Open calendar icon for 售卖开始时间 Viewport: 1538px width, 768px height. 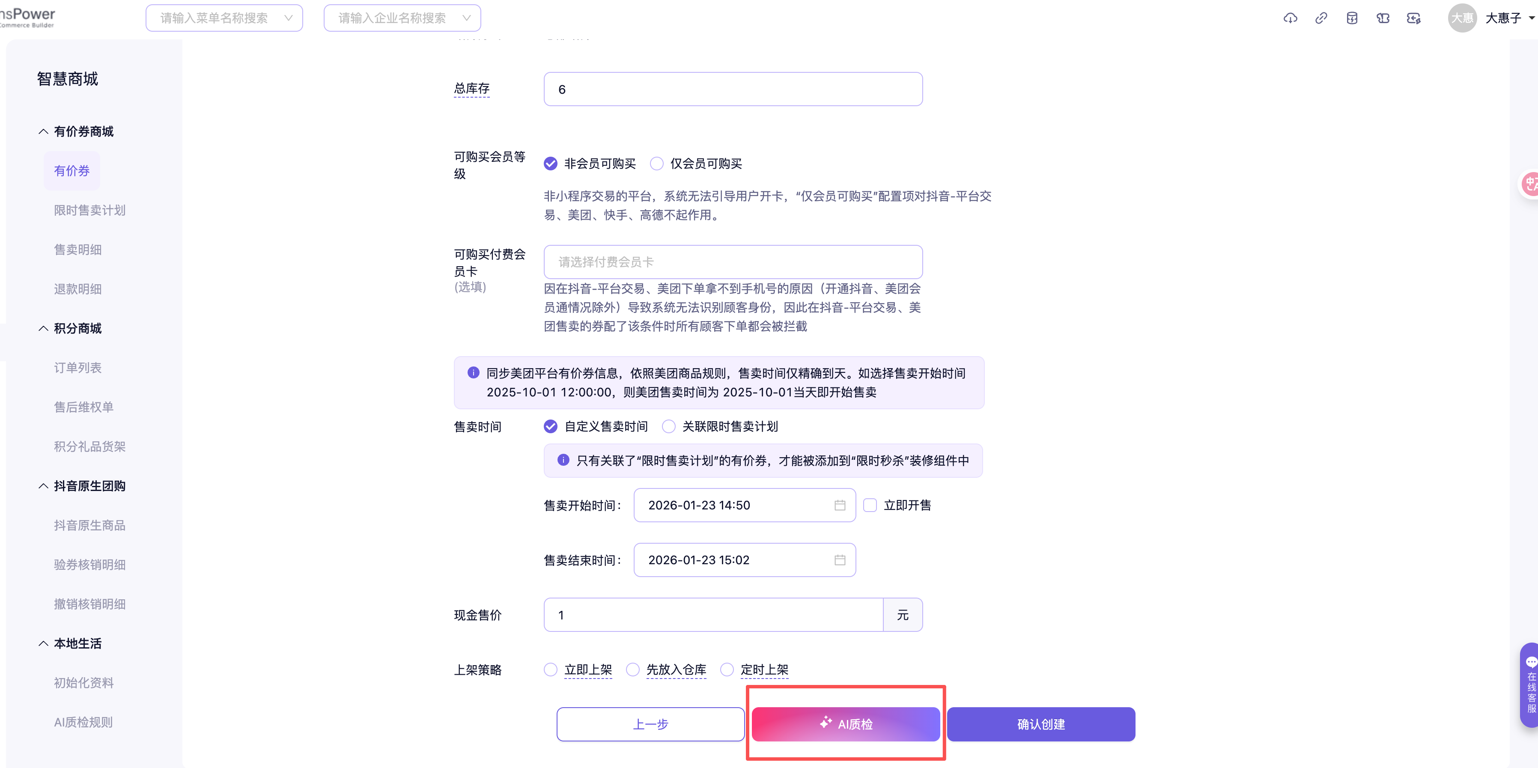[x=840, y=506]
